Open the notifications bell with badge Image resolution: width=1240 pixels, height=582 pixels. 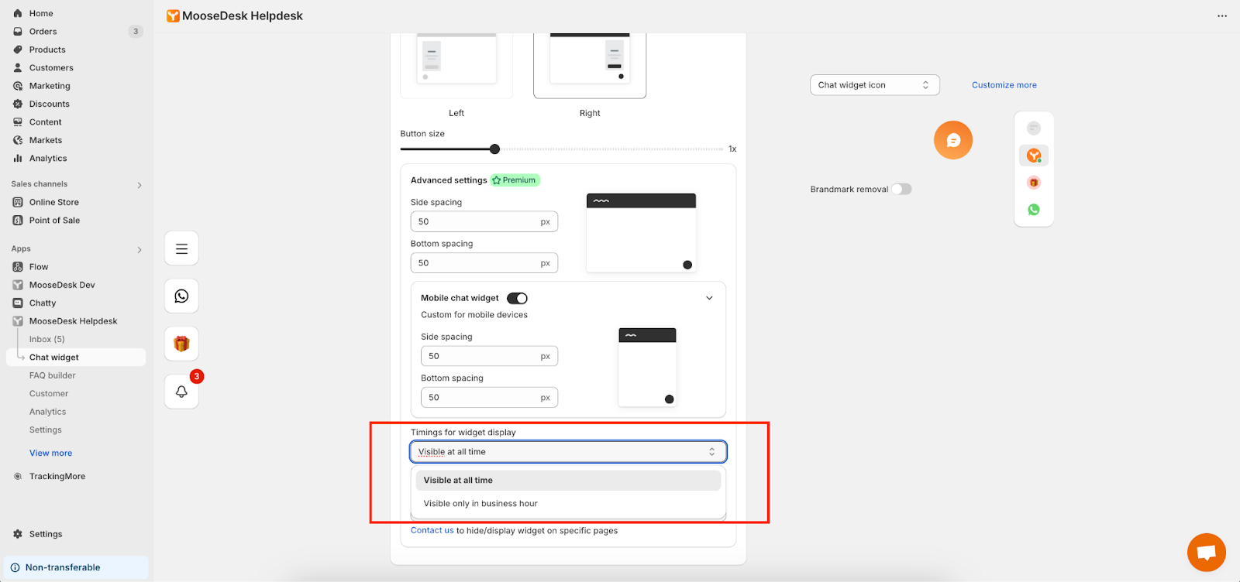(181, 391)
